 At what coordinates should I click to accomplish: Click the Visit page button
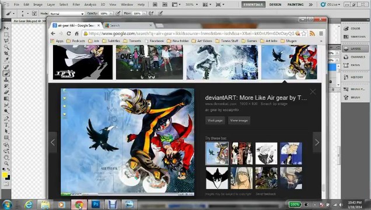[x=215, y=120]
